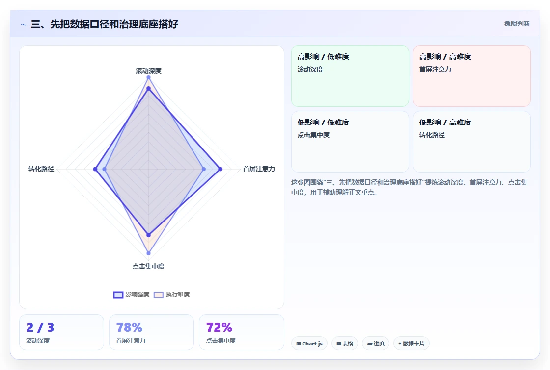Click 影响强度 data point on 转化路径 axis
This screenshot has height=370, width=550.
click(95, 169)
